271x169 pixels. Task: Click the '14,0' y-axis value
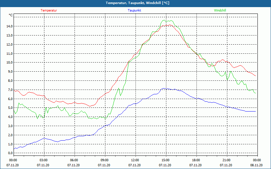click(x=9, y=26)
